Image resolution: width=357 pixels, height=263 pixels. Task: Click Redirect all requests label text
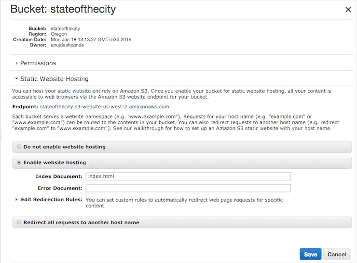(81, 222)
